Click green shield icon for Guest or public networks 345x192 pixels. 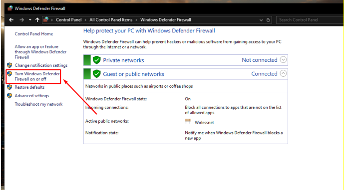pos(96,74)
